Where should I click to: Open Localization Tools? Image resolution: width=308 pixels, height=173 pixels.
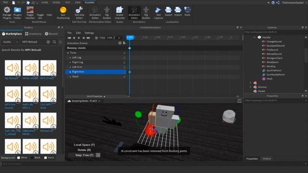(x=187, y=12)
